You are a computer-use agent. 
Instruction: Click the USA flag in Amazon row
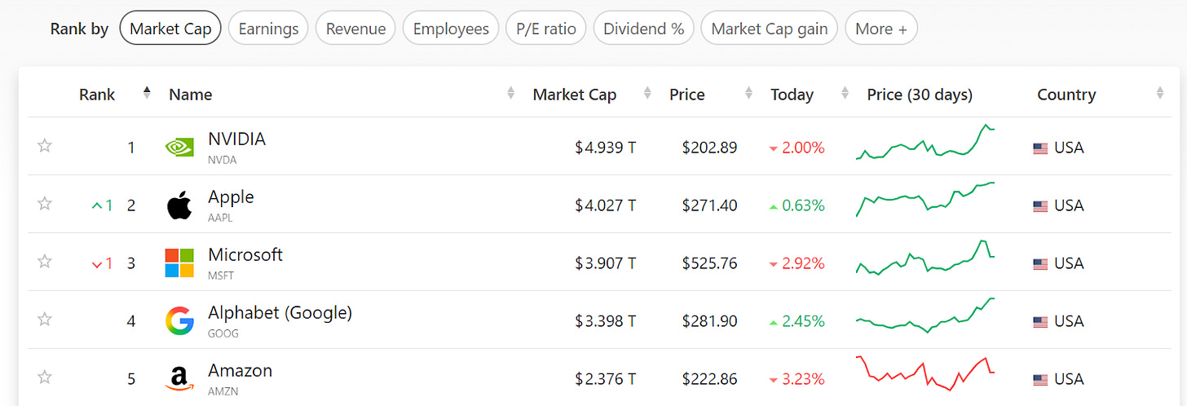pos(1040,380)
